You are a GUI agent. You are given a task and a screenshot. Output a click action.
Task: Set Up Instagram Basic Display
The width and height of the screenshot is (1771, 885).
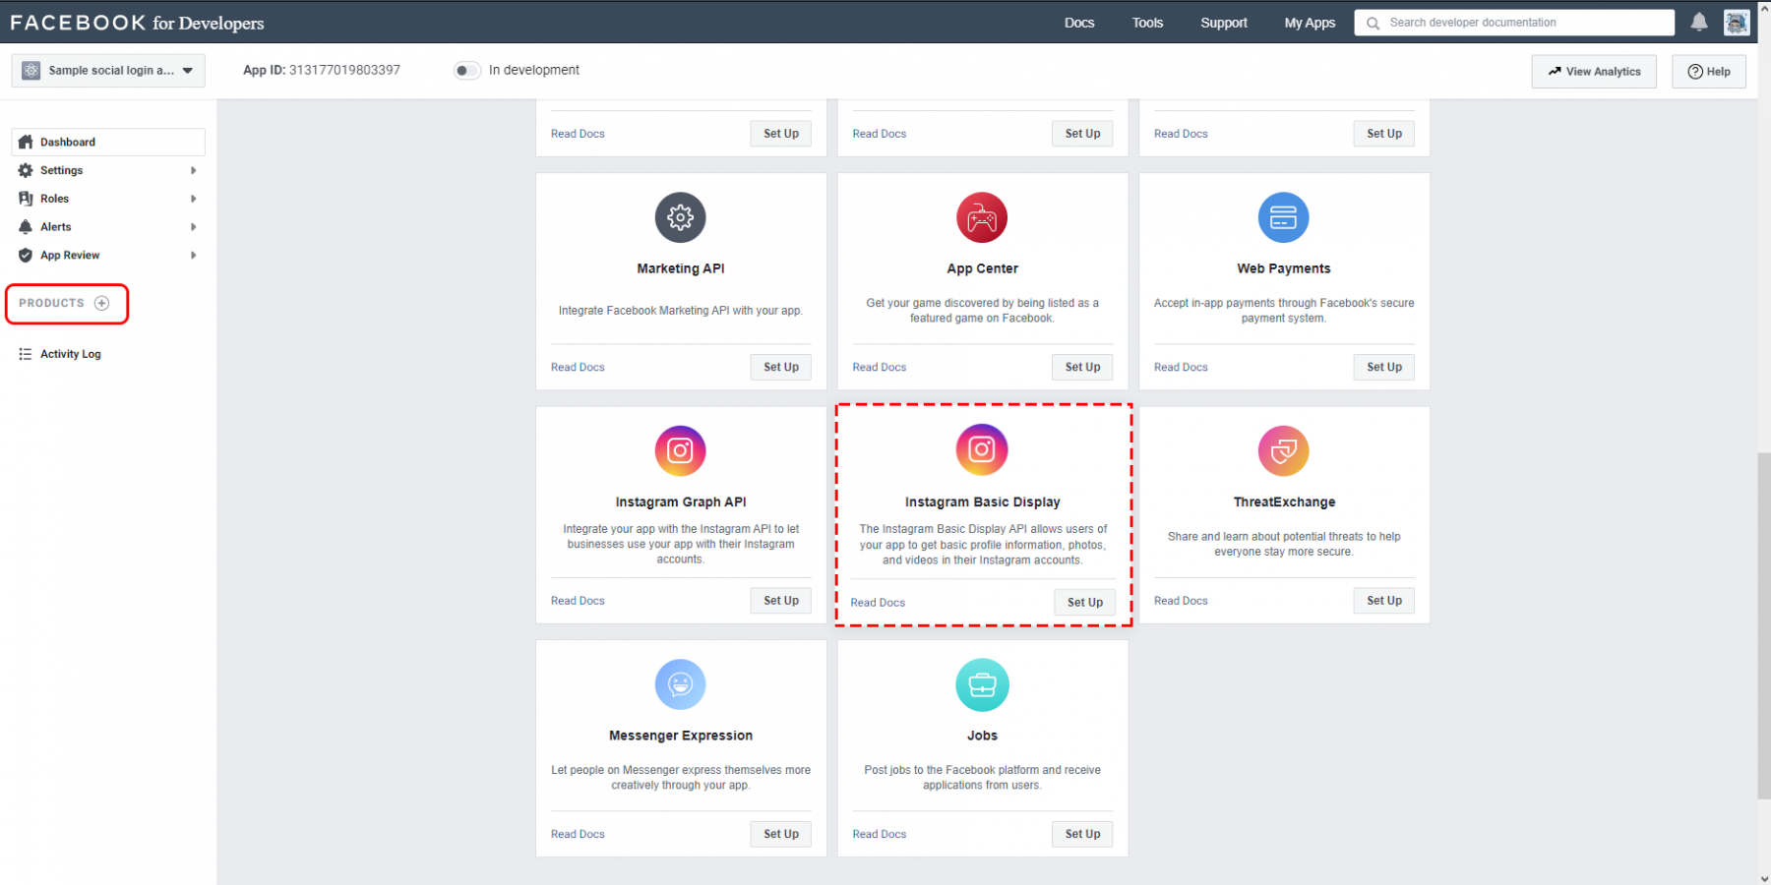(x=1085, y=603)
